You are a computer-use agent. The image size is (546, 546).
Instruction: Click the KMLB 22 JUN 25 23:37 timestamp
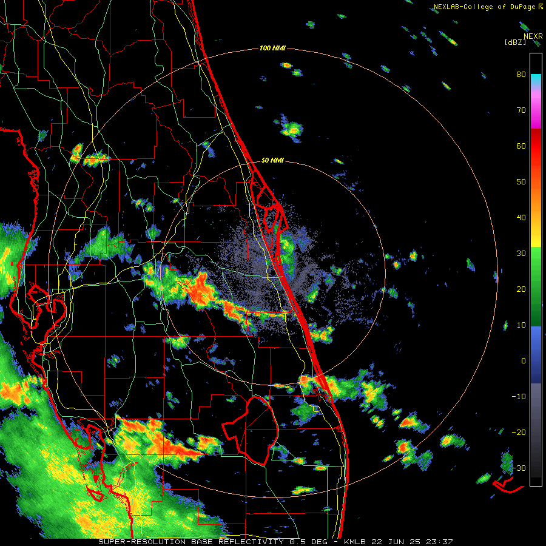pyautogui.click(x=399, y=542)
